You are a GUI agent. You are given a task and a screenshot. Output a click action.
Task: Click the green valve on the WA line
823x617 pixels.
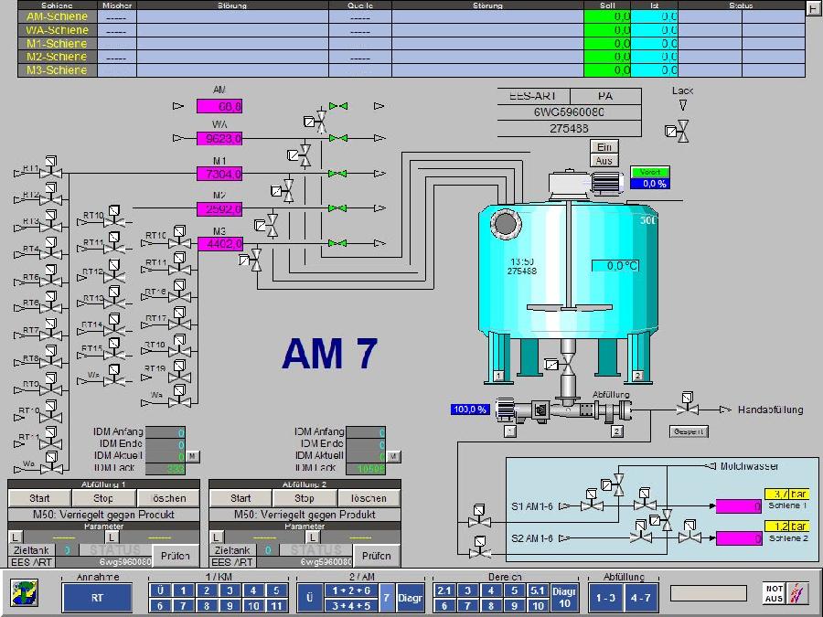coord(338,138)
